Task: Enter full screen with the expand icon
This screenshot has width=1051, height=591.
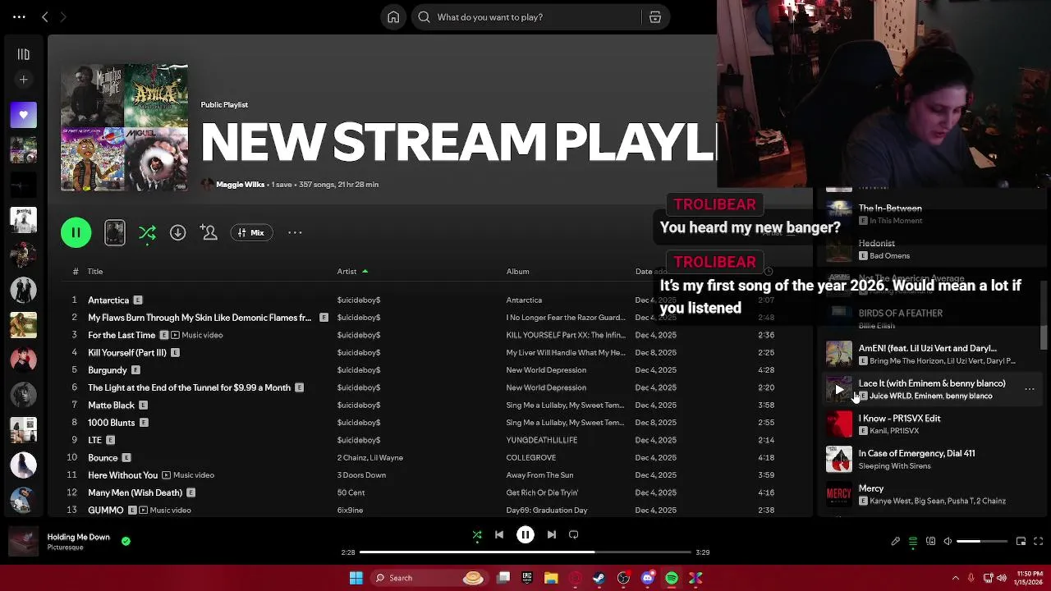Action: click(1038, 541)
